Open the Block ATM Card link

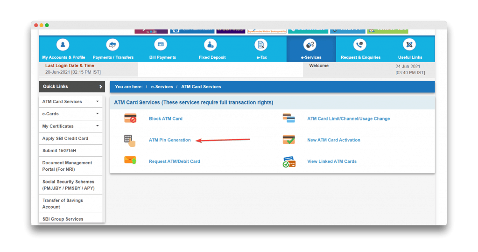[166, 119]
